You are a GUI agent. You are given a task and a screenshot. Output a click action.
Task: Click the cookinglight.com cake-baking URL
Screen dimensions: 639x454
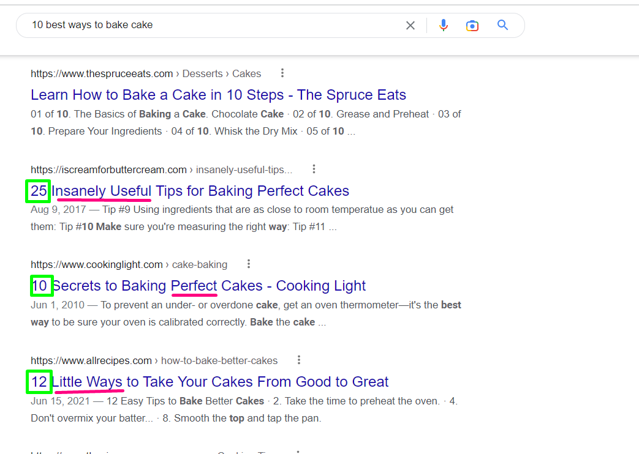pyautogui.click(x=129, y=264)
